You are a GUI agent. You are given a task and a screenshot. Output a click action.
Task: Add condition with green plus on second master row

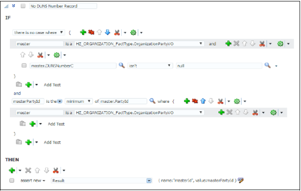[222, 112]
